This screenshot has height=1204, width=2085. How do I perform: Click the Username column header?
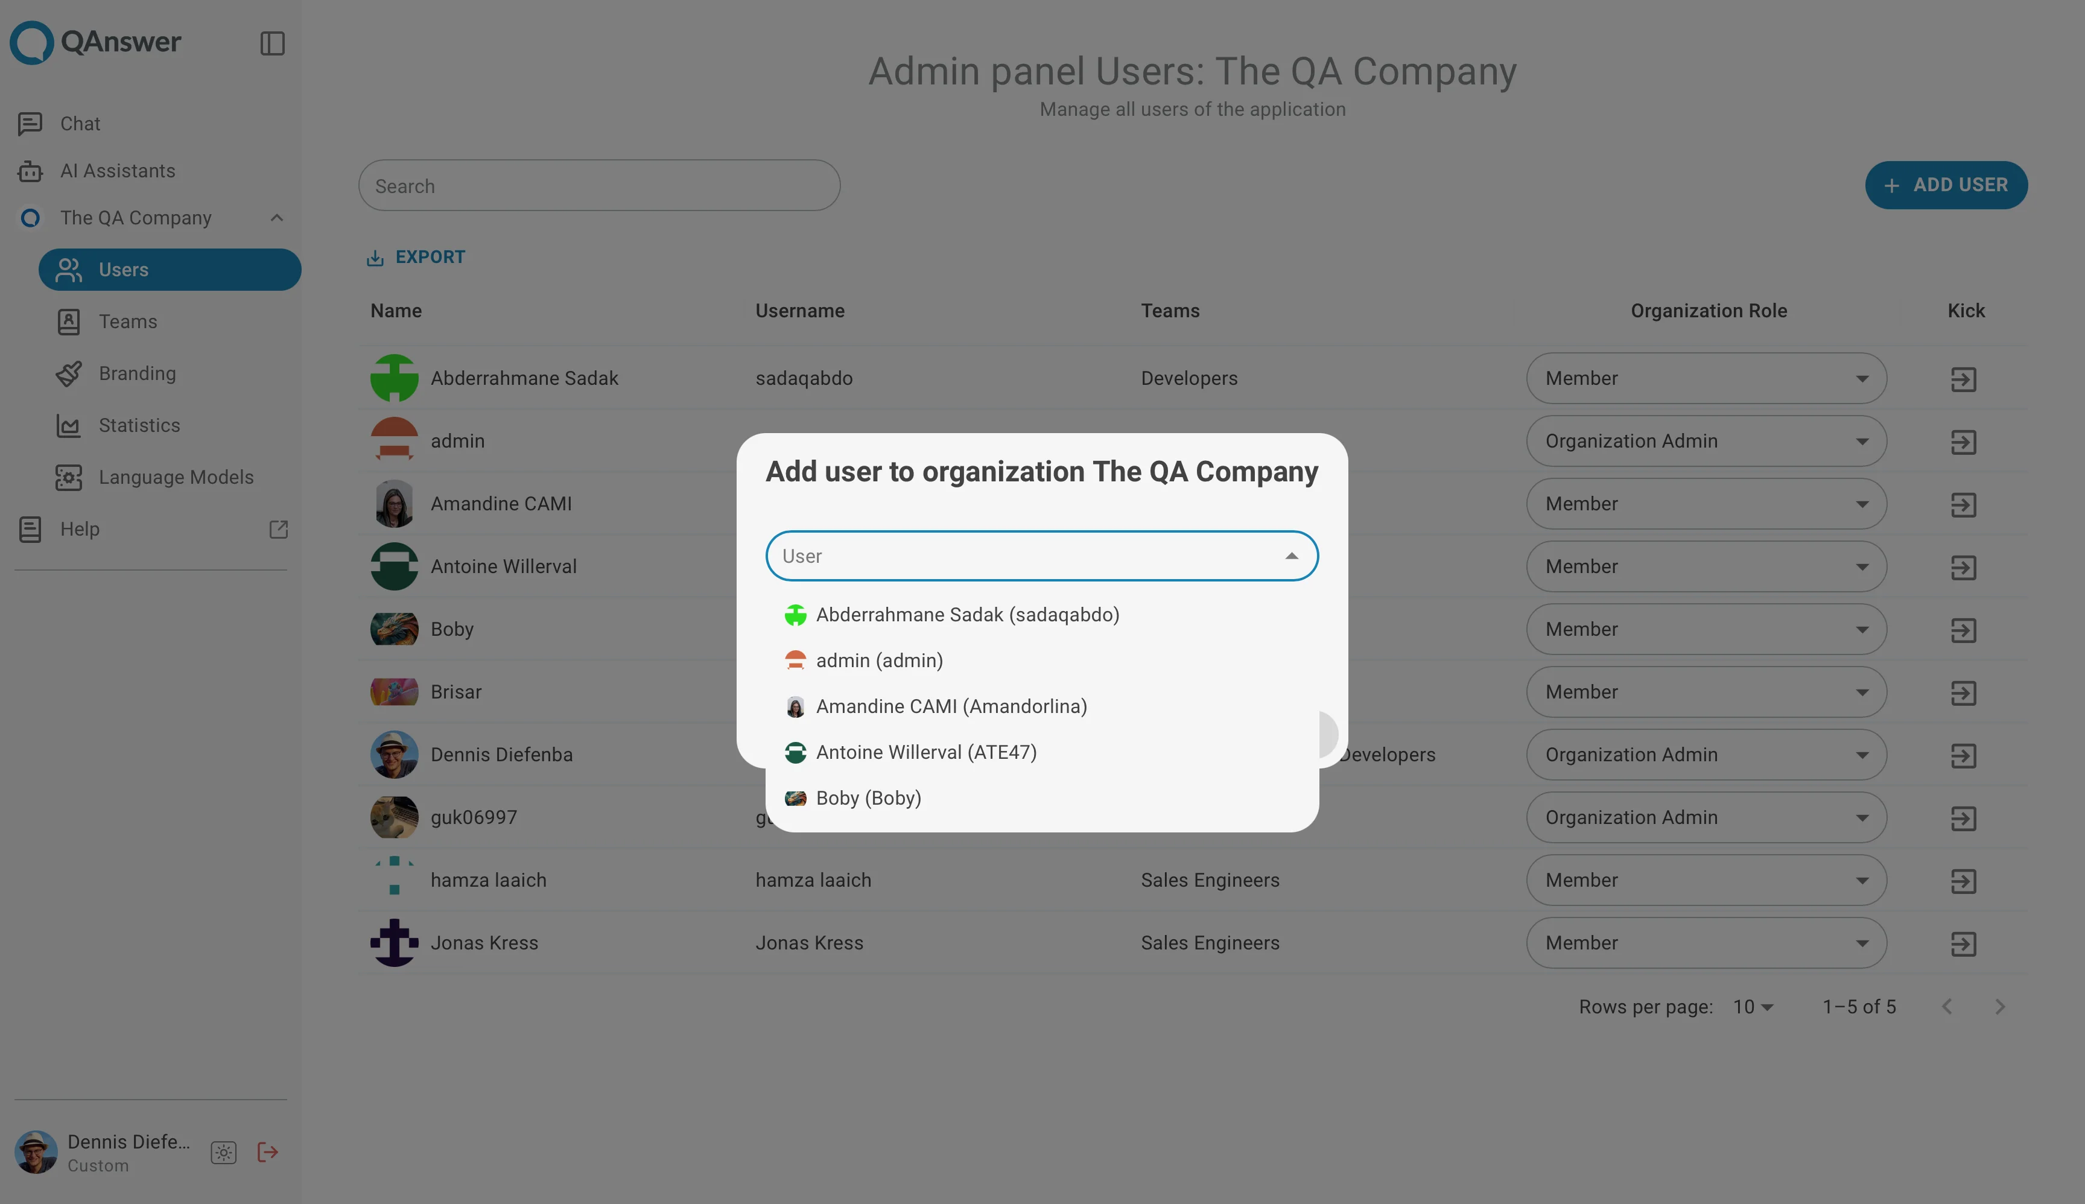(x=800, y=311)
